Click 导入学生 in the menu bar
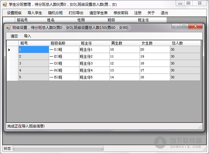 [x=34, y=13]
